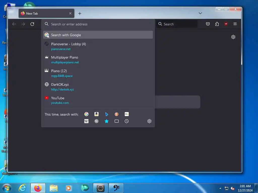Open the MIDI connector app taskbar icon

click(x=100, y=188)
